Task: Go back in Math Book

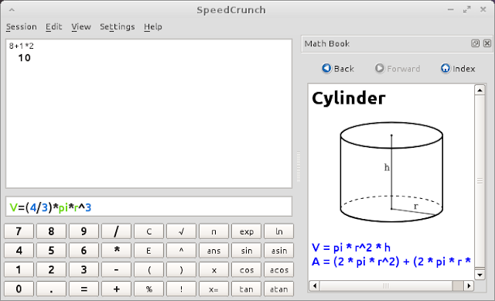Action: point(338,69)
